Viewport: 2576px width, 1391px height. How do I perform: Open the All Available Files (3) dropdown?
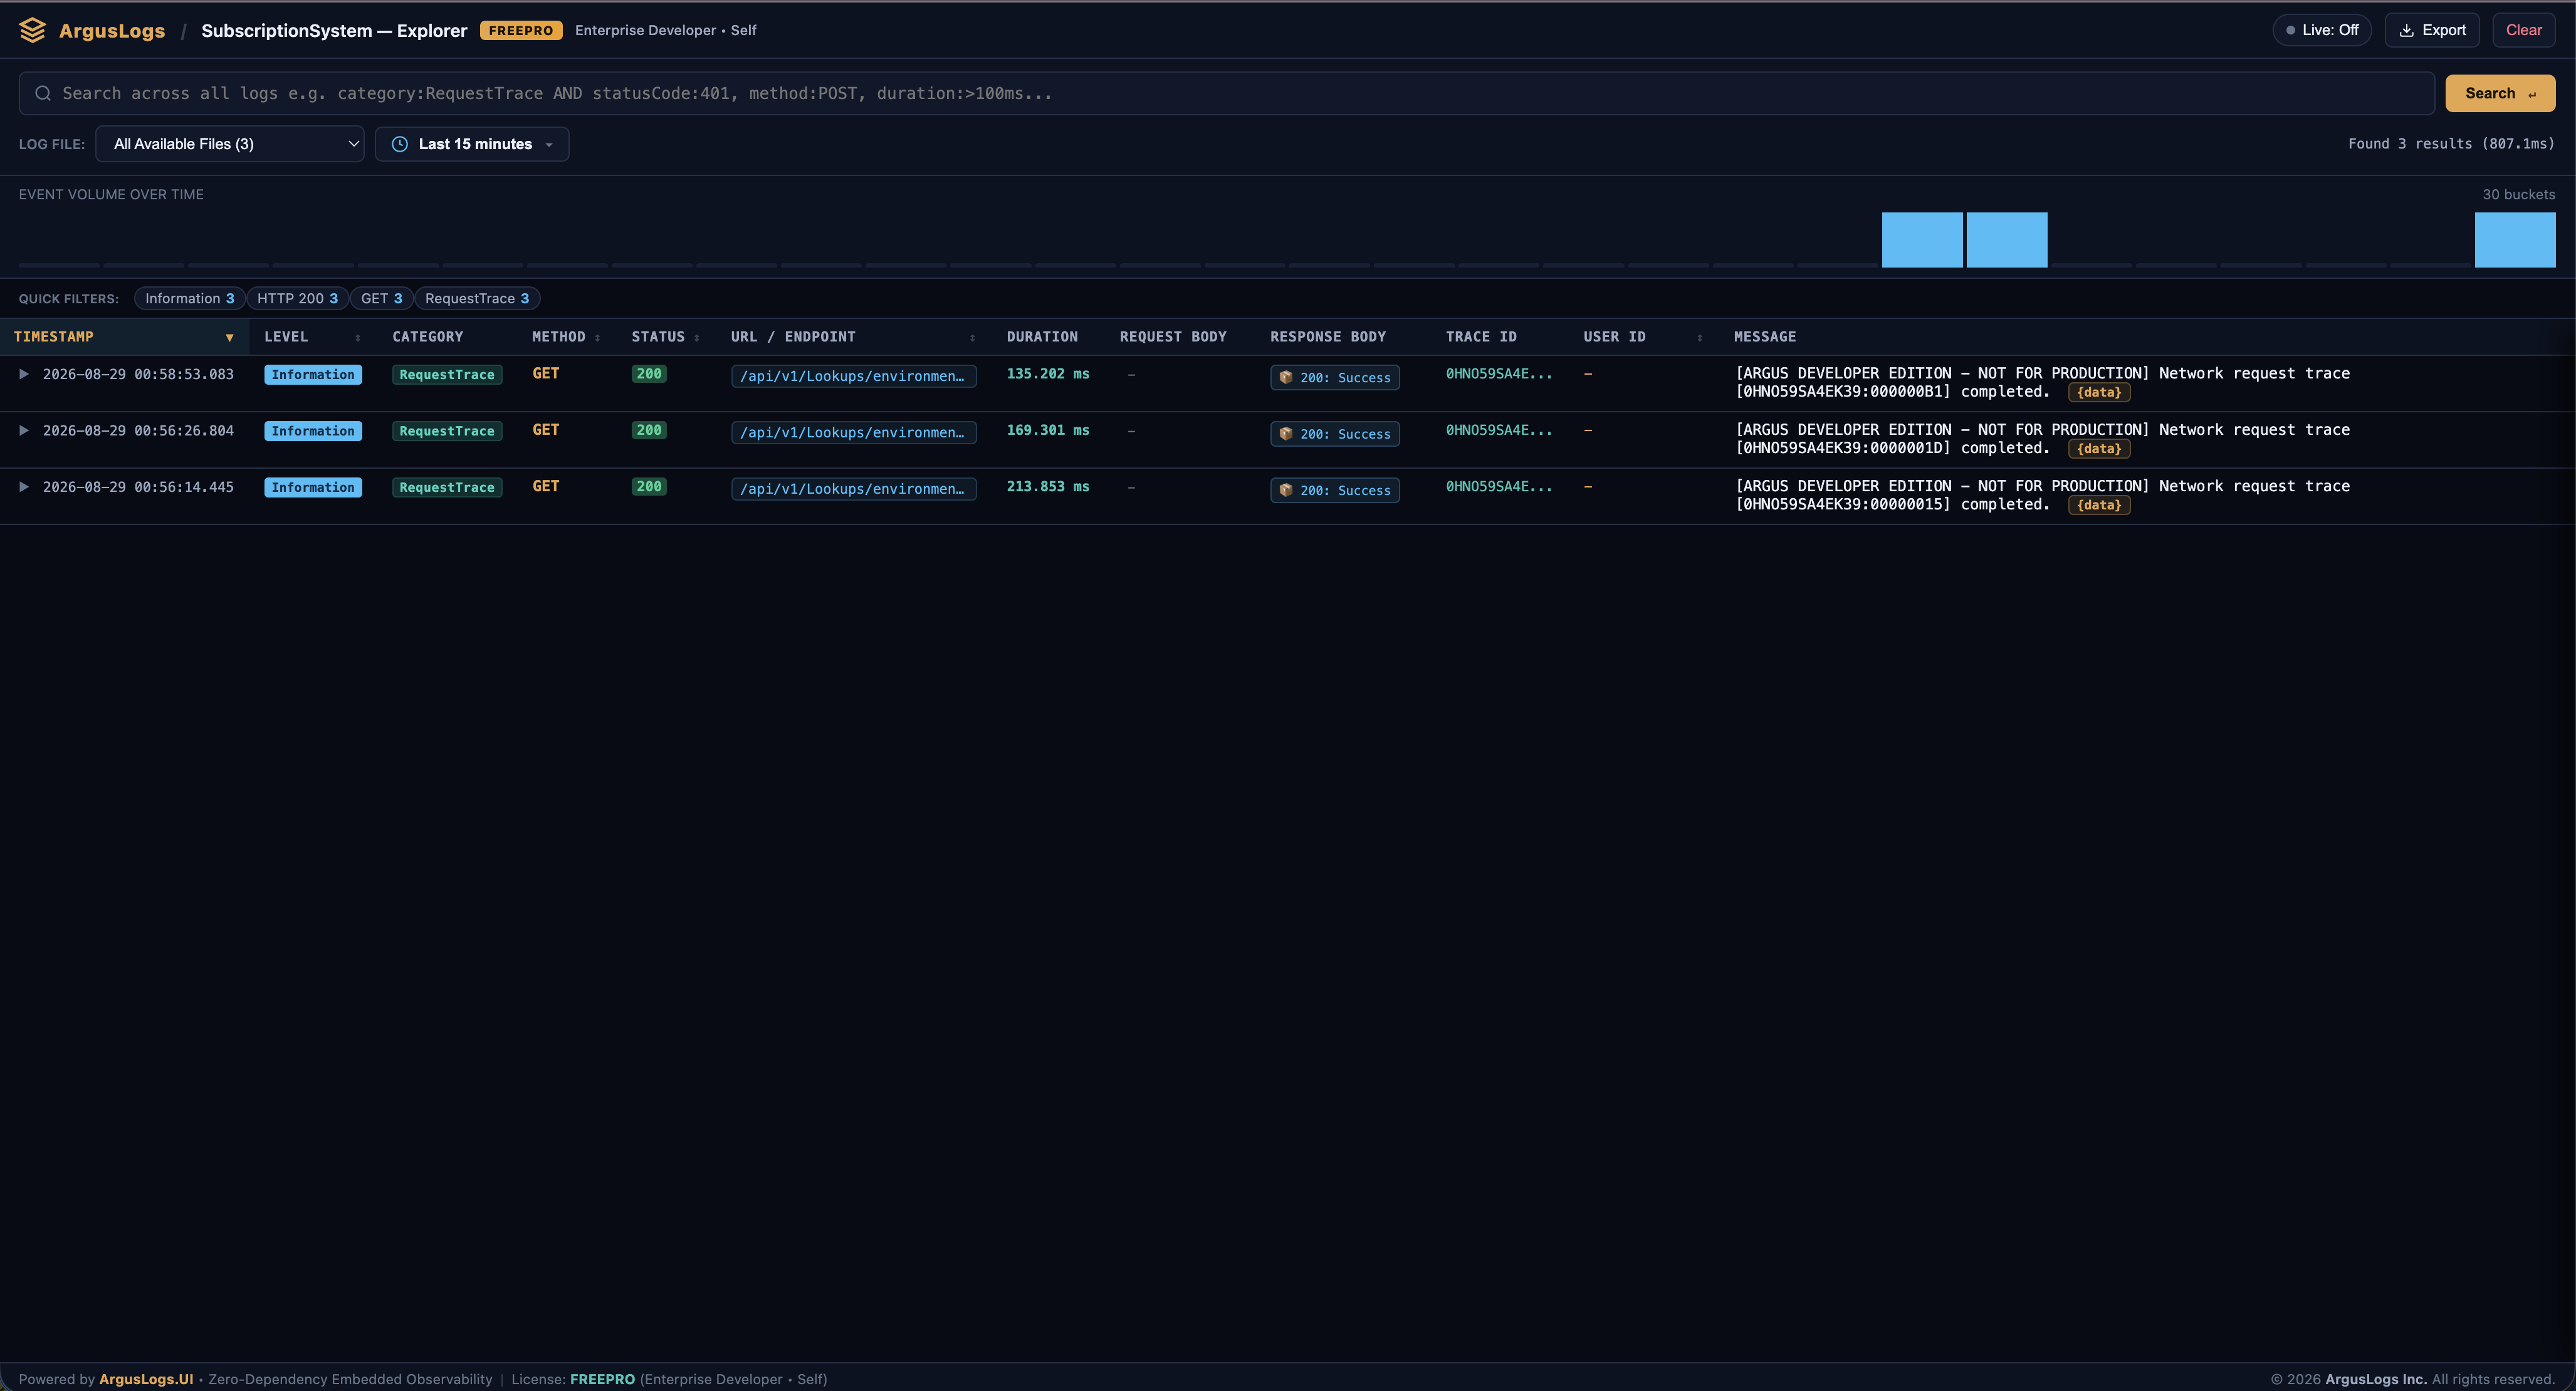tap(230, 144)
